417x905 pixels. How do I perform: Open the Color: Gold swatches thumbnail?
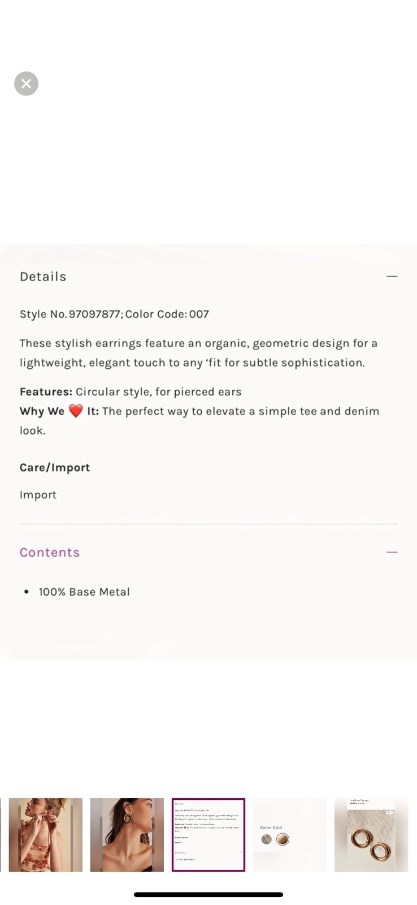point(290,835)
